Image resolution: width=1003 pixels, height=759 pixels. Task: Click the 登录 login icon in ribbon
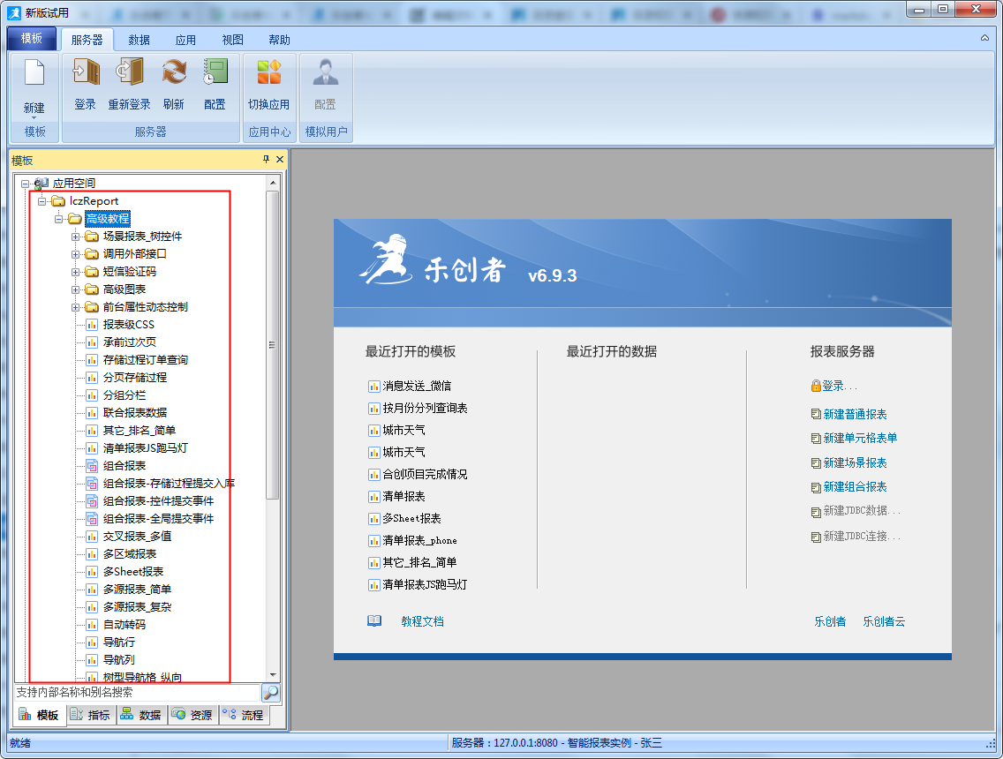(x=85, y=72)
